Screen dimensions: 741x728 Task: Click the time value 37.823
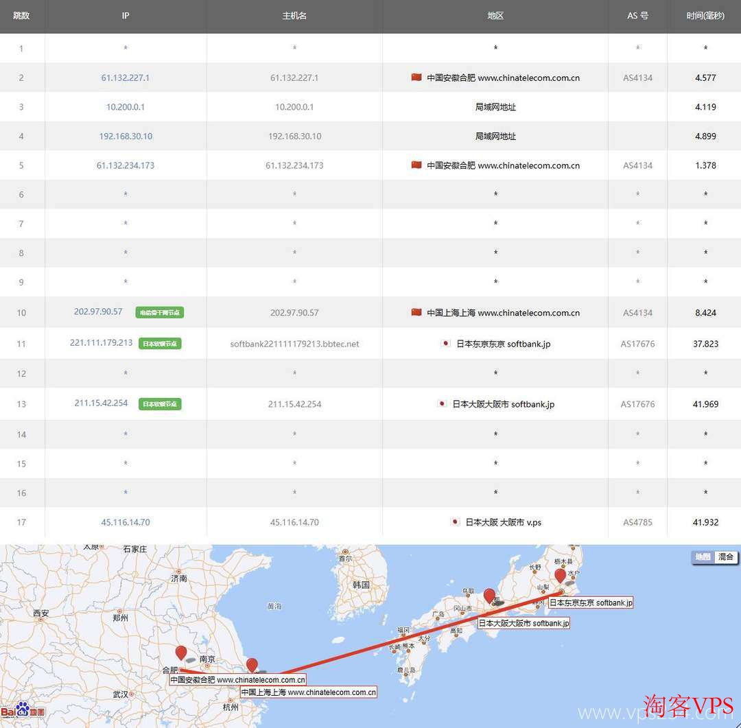(705, 344)
